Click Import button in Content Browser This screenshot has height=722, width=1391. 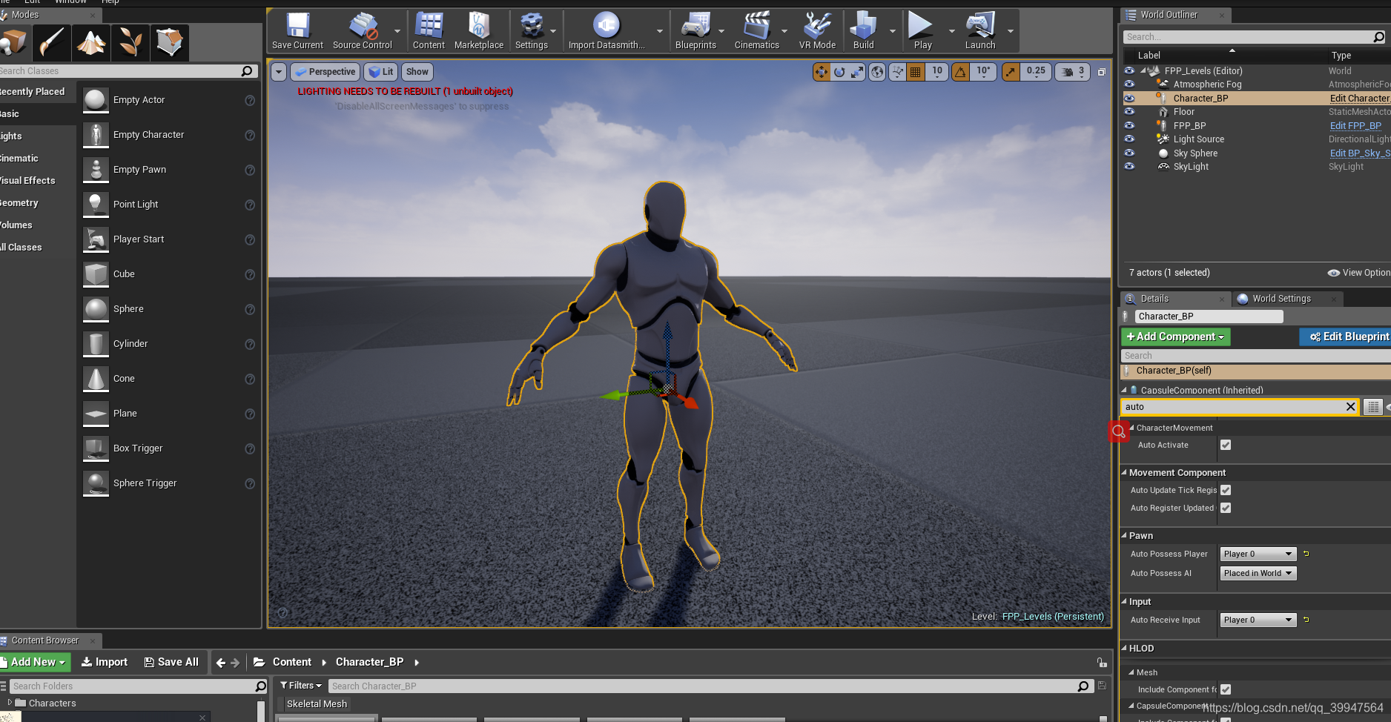[104, 662]
